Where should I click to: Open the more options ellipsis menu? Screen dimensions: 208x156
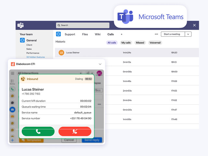tap(156, 34)
